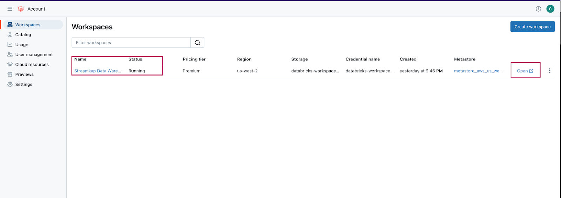Open the hamburger navigation menu
561x198 pixels.
pos(10,9)
